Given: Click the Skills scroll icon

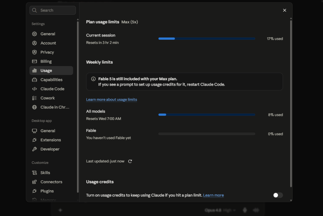Looking at the screenshot, I should pyautogui.click(x=34, y=173).
